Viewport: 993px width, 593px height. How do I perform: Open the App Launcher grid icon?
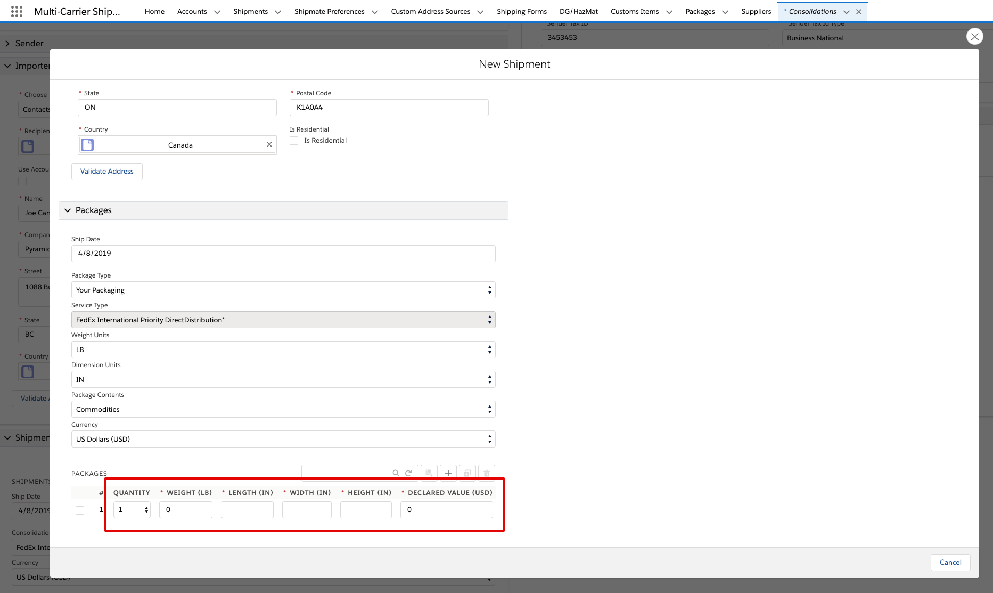(17, 11)
